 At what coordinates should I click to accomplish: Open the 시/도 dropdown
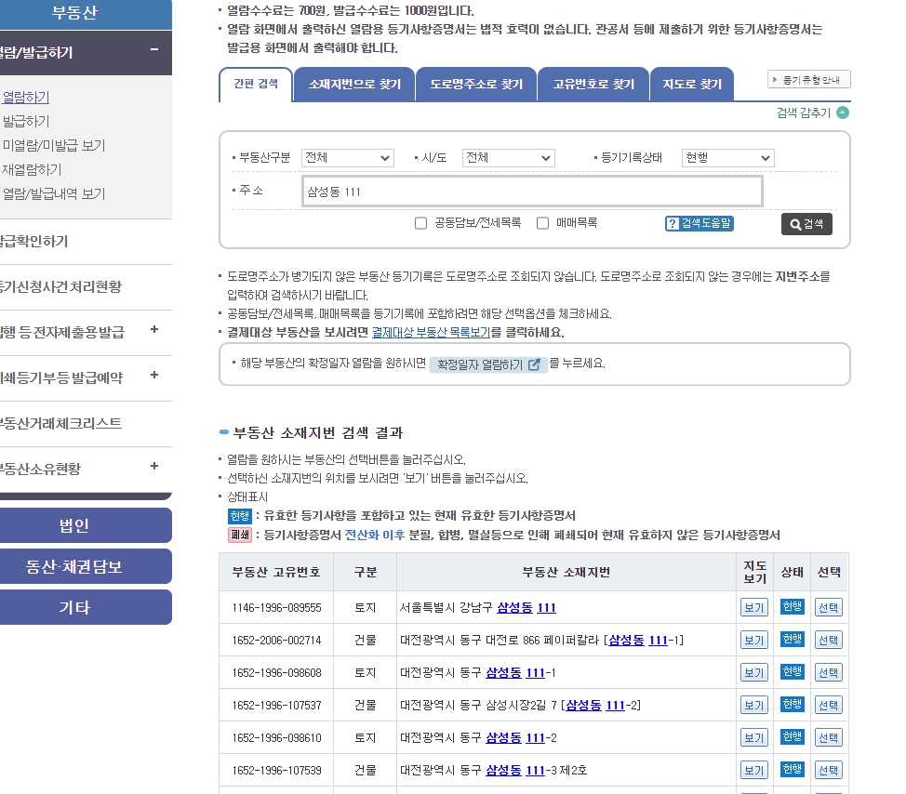point(509,158)
